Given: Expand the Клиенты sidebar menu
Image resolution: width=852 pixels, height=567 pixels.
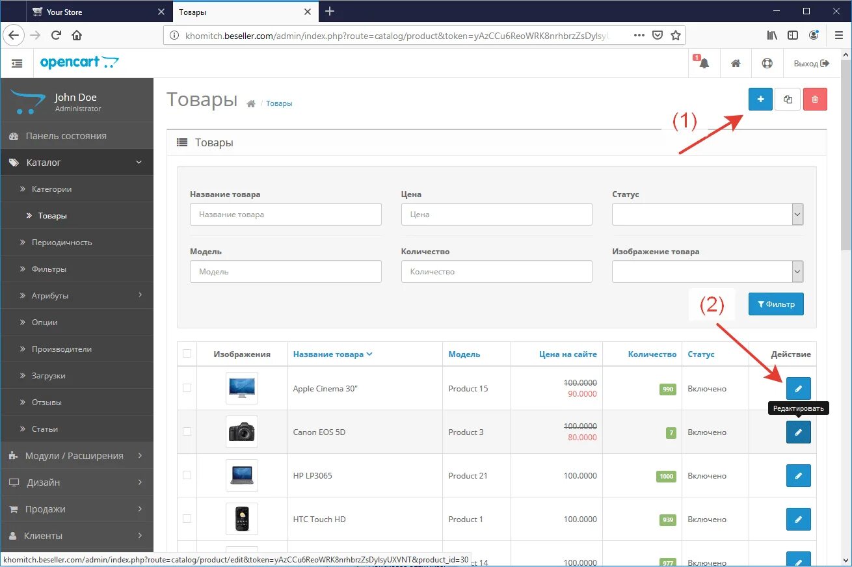Looking at the screenshot, I should [x=77, y=535].
